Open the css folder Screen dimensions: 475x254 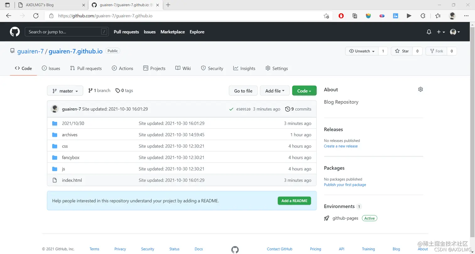click(65, 146)
